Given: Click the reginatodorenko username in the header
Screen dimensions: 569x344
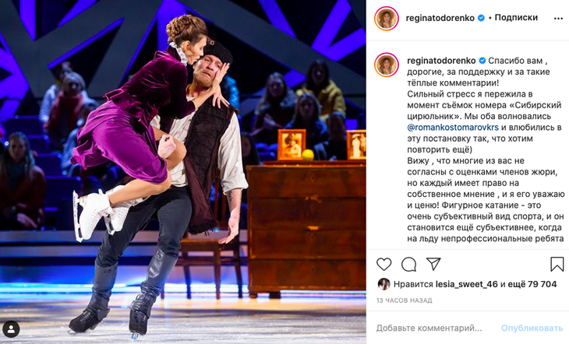Looking at the screenshot, I should 440,18.
